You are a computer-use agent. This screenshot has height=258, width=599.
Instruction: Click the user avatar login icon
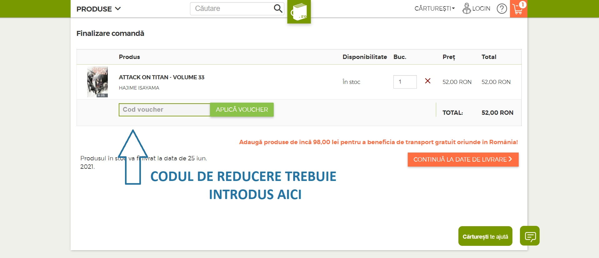[x=466, y=8]
